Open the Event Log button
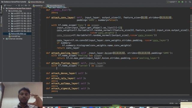The width and height of the screenshot is (192, 108). 183,100
